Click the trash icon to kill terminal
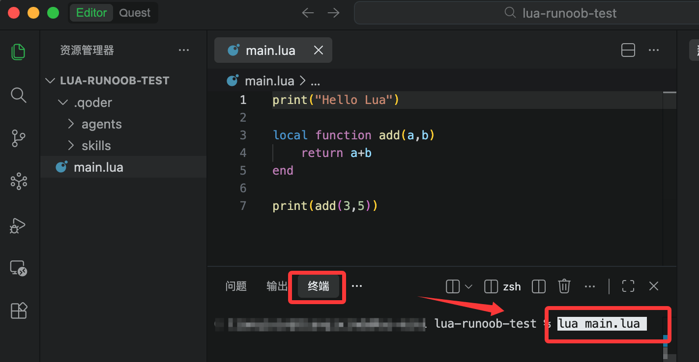The image size is (699, 362). coord(564,286)
